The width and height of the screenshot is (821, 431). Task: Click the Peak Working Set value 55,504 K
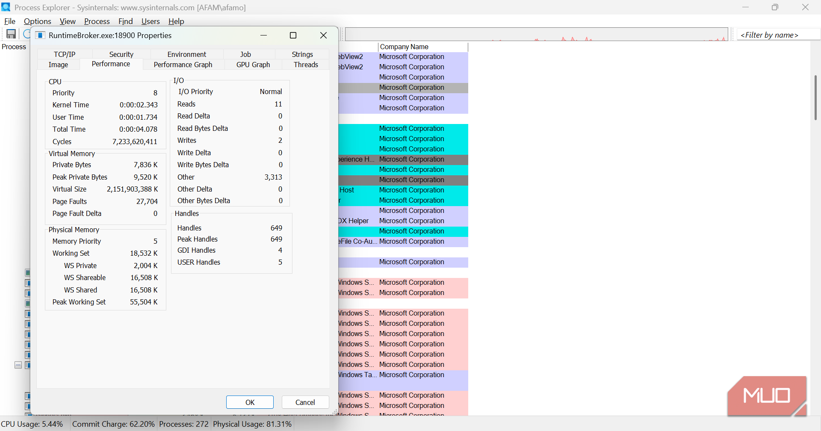pyautogui.click(x=144, y=302)
